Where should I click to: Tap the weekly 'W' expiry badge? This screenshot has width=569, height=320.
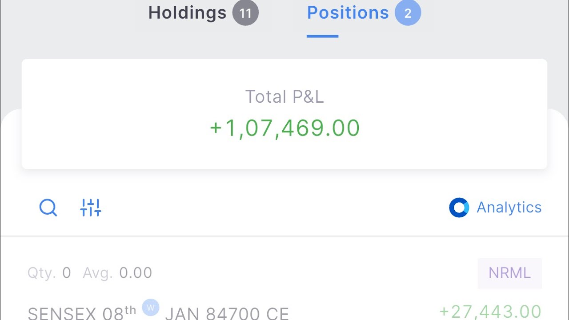151,307
